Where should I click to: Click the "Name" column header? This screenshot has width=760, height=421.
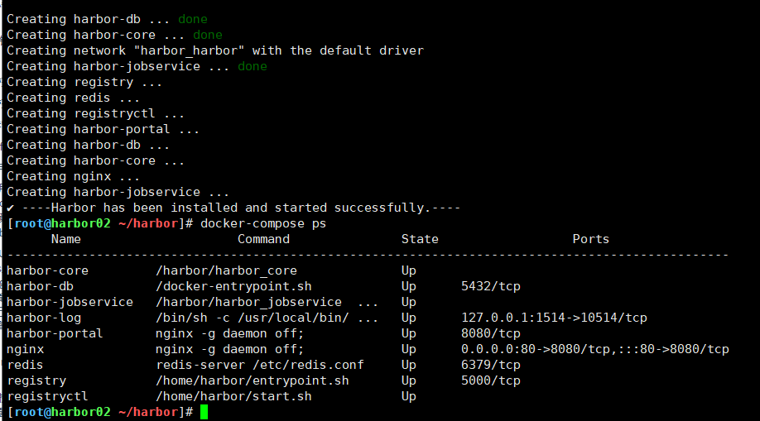pyautogui.click(x=66, y=239)
